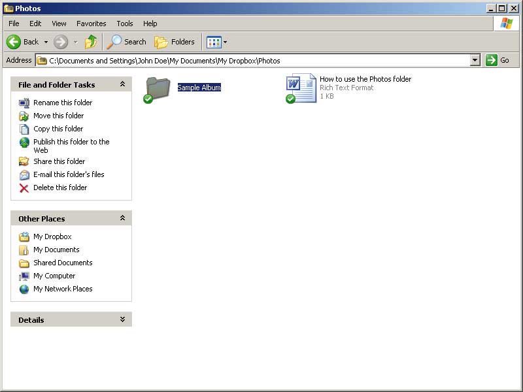This screenshot has height=392, width=523.
Task: Click the Copy this folder icon
Action: tap(24, 129)
